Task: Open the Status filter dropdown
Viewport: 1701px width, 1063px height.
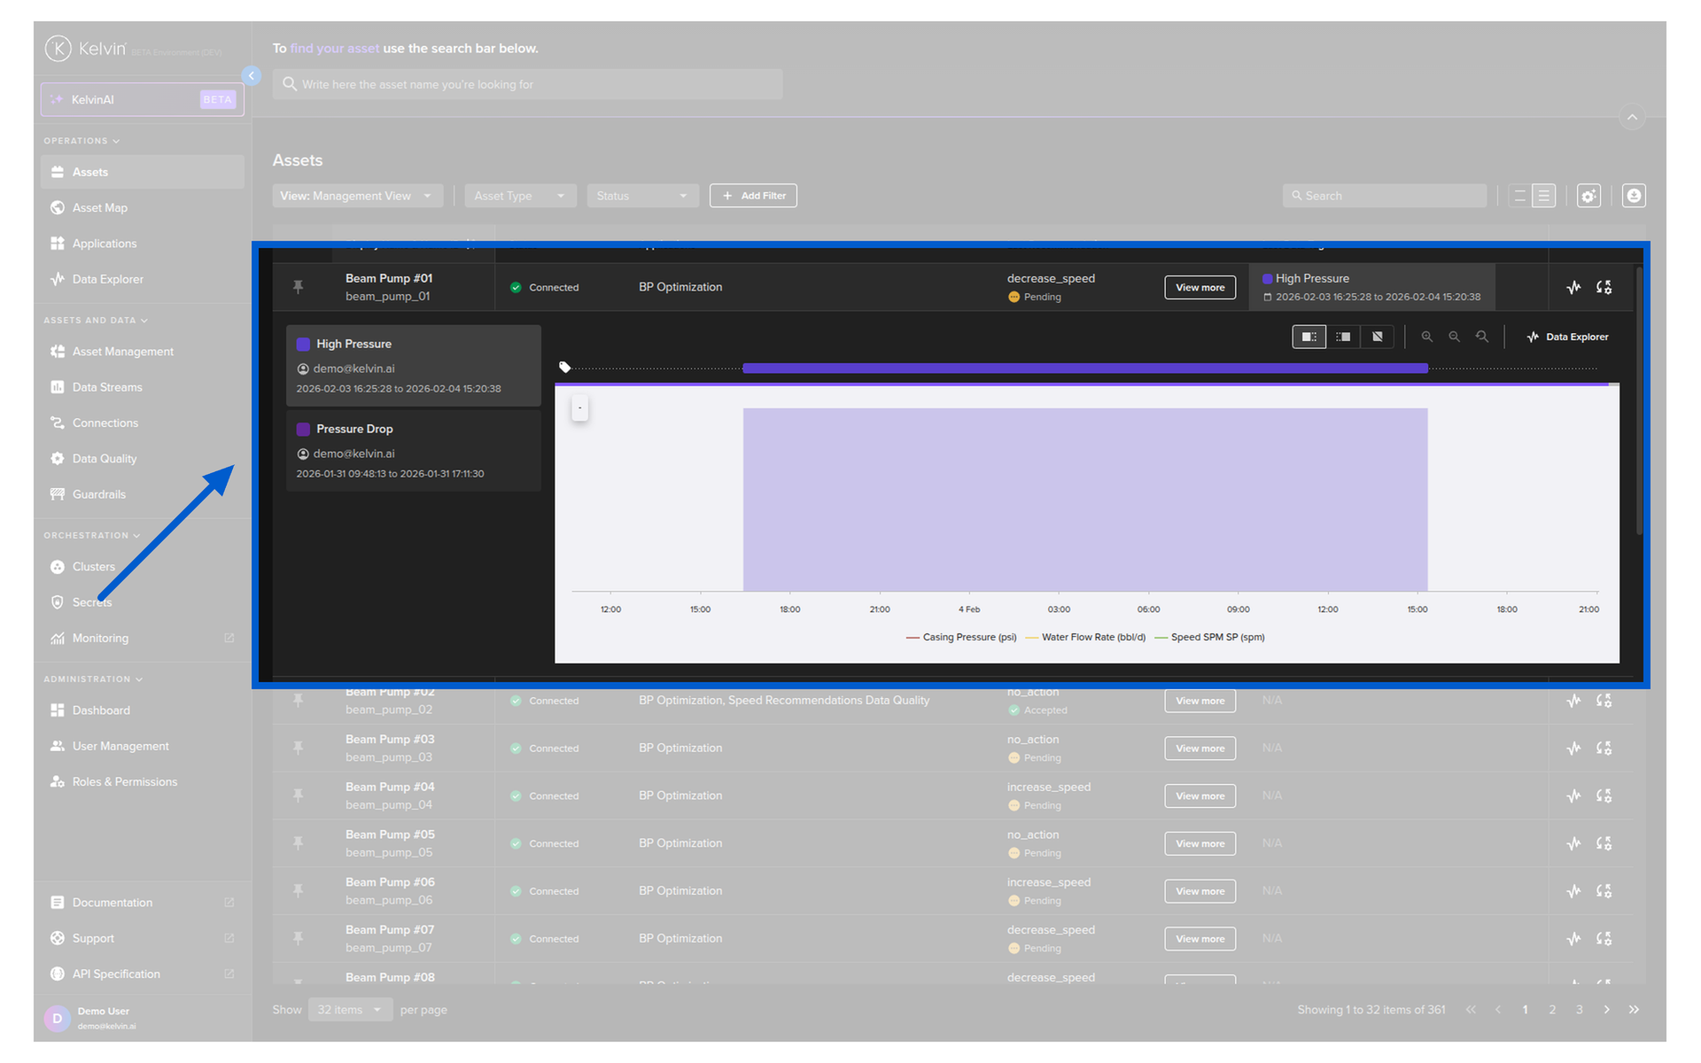Action: coord(641,196)
